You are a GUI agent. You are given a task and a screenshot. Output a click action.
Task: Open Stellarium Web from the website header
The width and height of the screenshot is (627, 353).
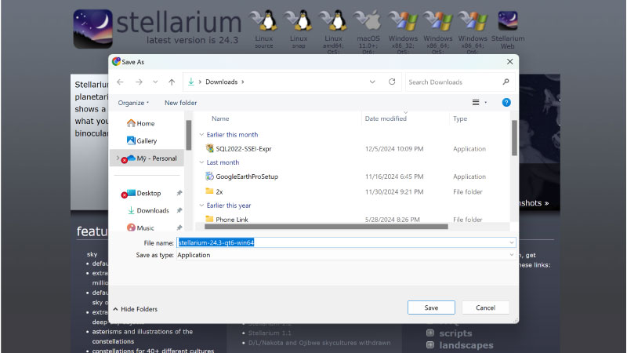tap(508, 30)
